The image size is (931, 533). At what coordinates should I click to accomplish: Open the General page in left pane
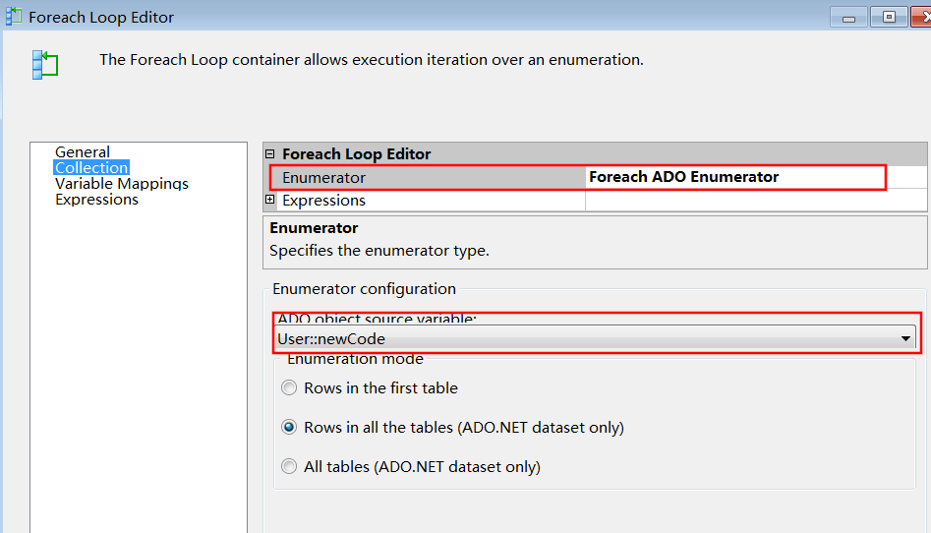point(83,152)
